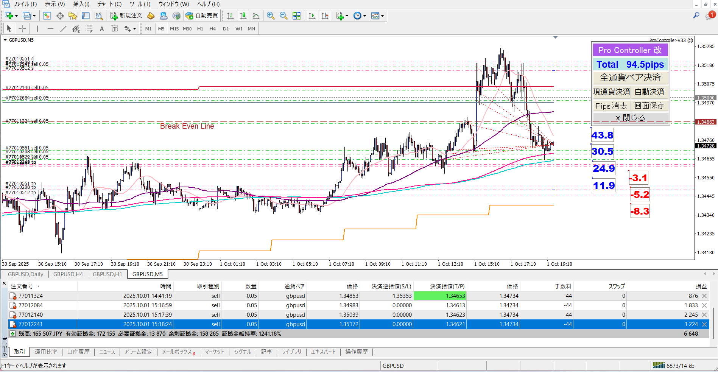This screenshot has width=718, height=372.
Task: Click the zoom out magnifier icon
Action: pyautogui.click(x=283, y=16)
